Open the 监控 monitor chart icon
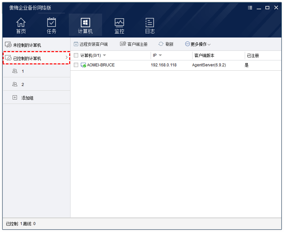The height and width of the screenshot is (232, 284). coord(119,23)
